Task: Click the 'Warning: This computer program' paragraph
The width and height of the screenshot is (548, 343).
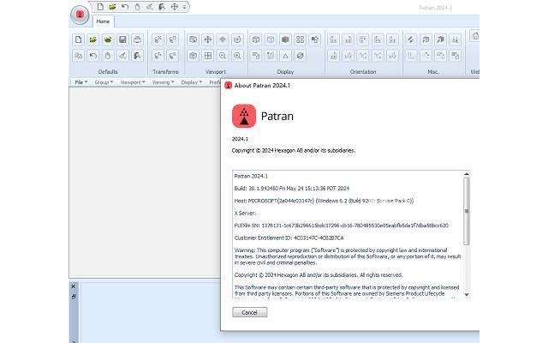Action: pos(348,256)
